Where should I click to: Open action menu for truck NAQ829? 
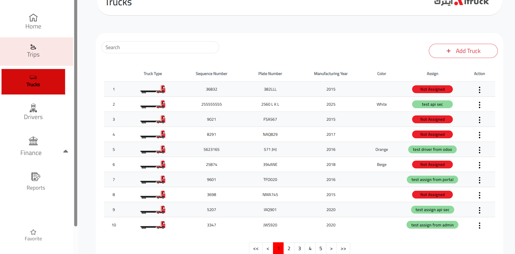pos(479,135)
